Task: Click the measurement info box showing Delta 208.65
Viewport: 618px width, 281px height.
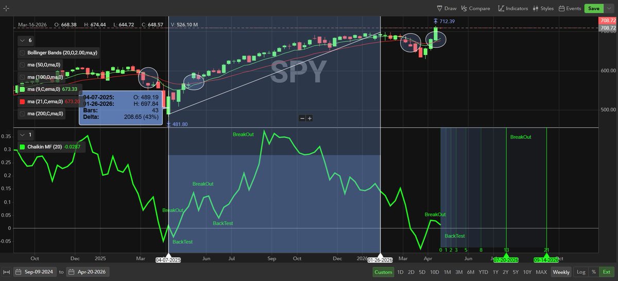Action: click(x=121, y=107)
